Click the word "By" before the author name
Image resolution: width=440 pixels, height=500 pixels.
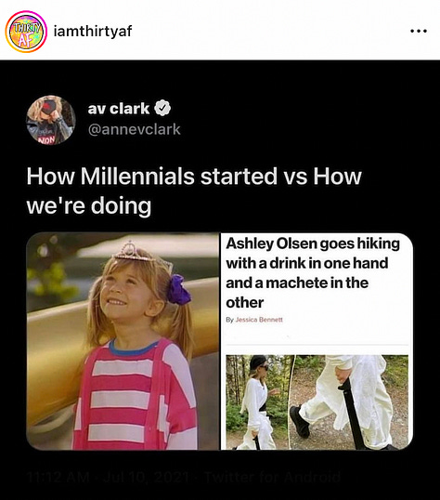click(229, 320)
